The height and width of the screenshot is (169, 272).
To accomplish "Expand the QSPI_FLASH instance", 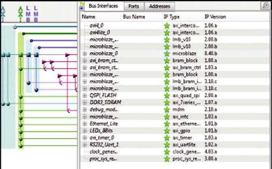I will pyautogui.click(x=85, y=96).
